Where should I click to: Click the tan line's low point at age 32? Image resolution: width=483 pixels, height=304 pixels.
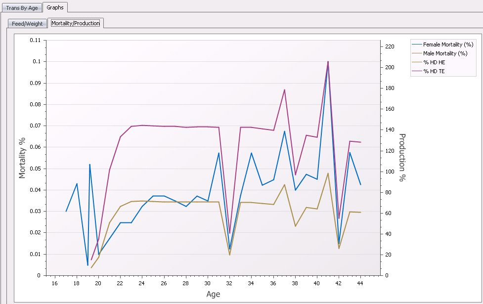tap(229, 255)
